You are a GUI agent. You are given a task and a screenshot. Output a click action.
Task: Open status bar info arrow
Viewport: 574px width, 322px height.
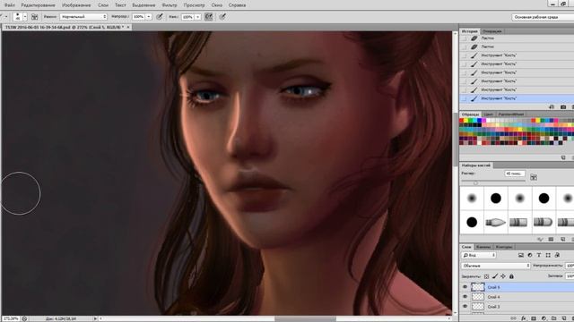click(95, 318)
